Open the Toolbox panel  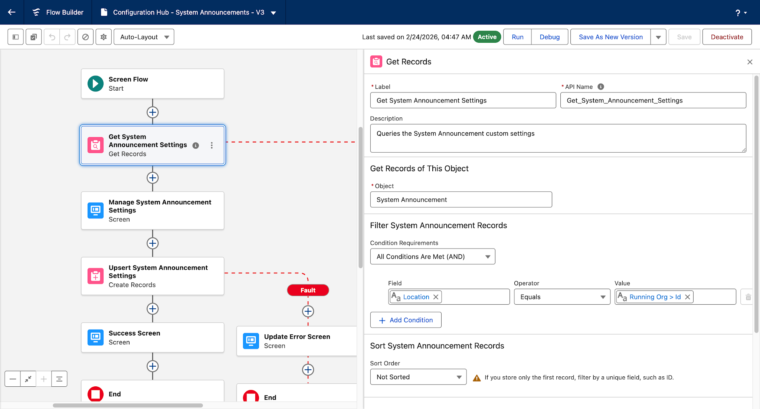pyautogui.click(x=15, y=37)
